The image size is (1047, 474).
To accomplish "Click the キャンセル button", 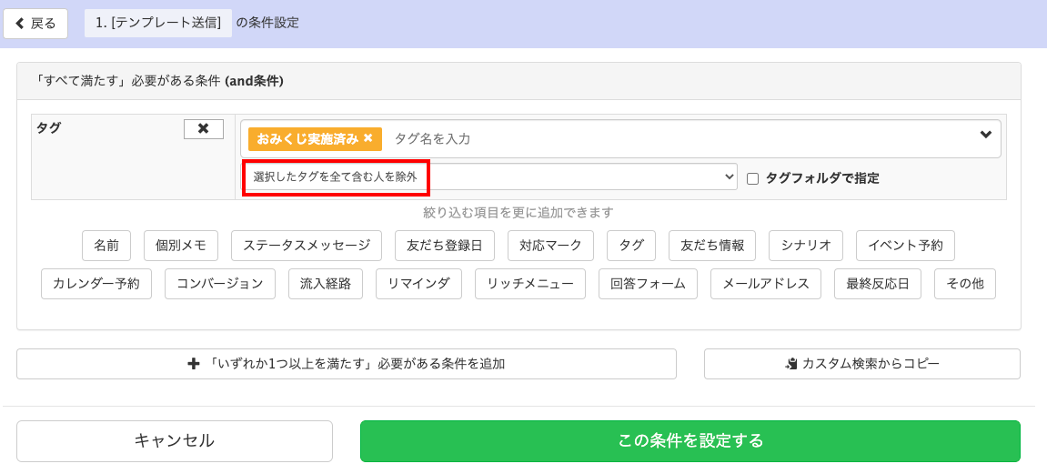I will pos(175,441).
